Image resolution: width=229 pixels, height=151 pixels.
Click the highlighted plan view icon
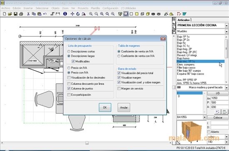pos(126,14)
